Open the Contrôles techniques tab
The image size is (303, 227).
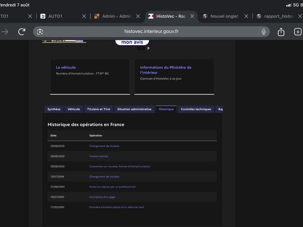(x=196, y=109)
